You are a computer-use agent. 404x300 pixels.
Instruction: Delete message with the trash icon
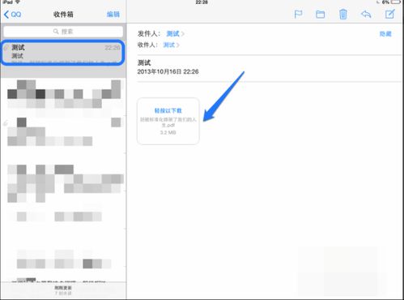[343, 14]
